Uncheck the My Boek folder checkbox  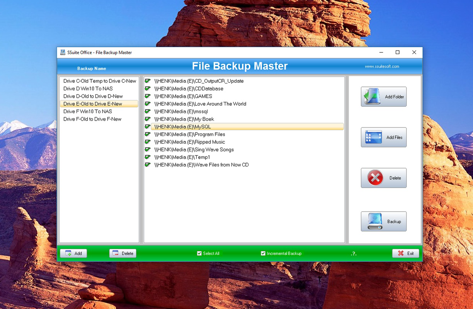[x=148, y=119]
